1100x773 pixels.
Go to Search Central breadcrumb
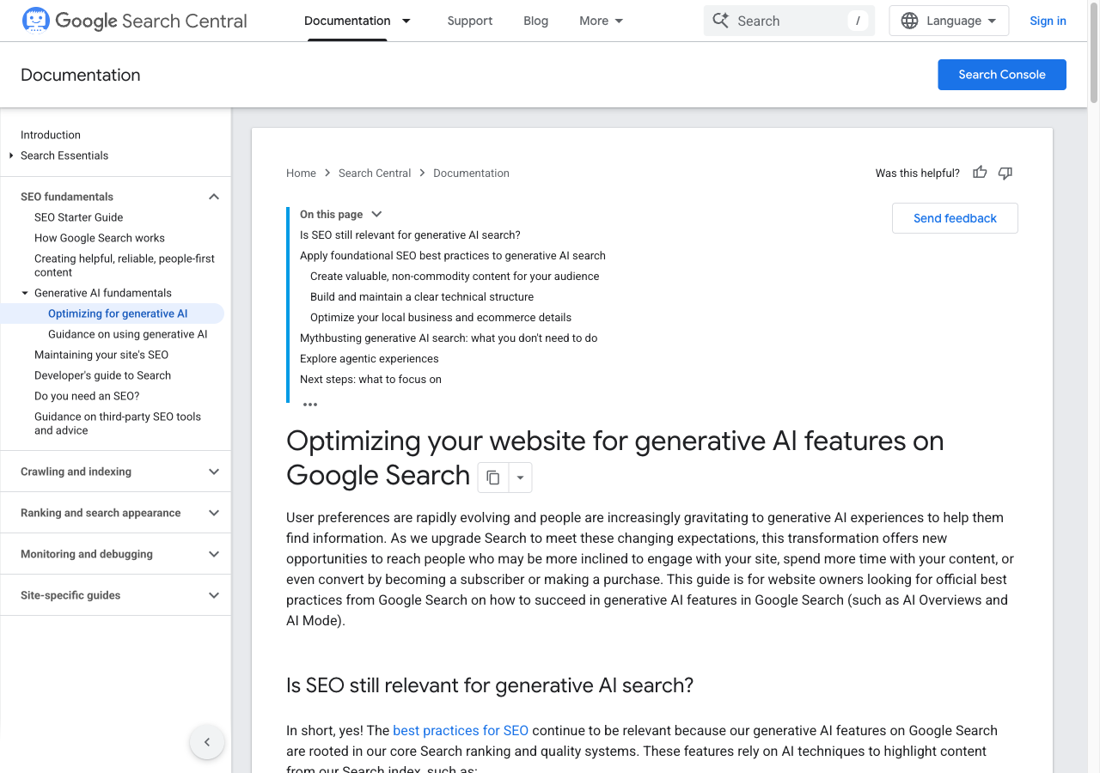coord(375,173)
